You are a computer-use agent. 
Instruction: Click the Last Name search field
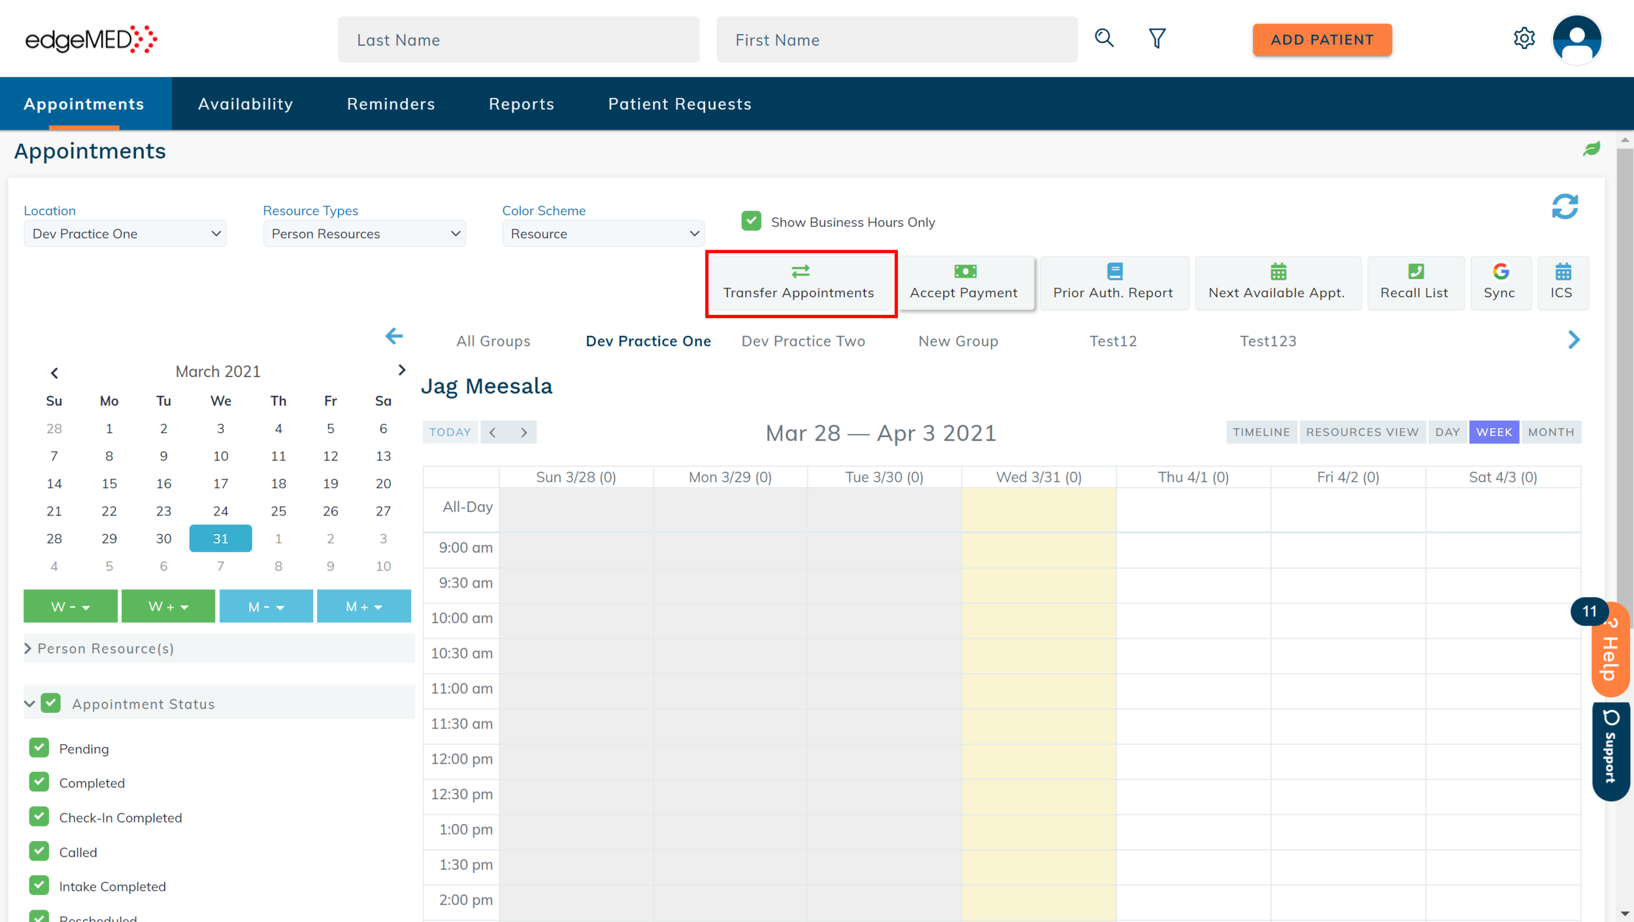pos(518,40)
